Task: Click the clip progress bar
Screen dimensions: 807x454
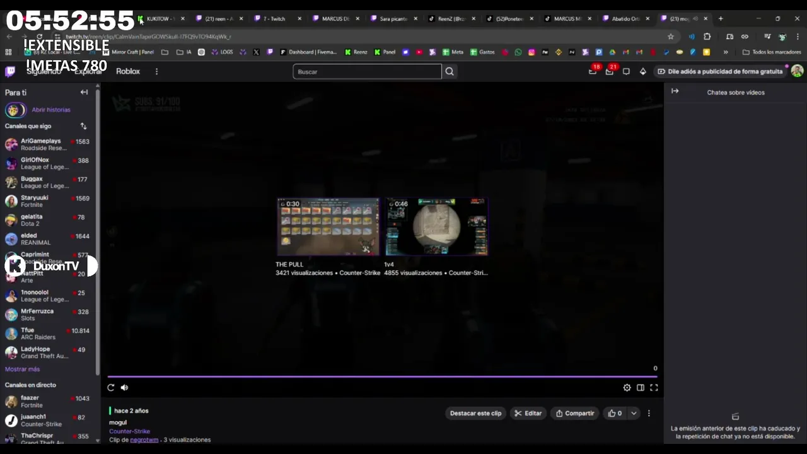Action: pyautogui.click(x=381, y=376)
